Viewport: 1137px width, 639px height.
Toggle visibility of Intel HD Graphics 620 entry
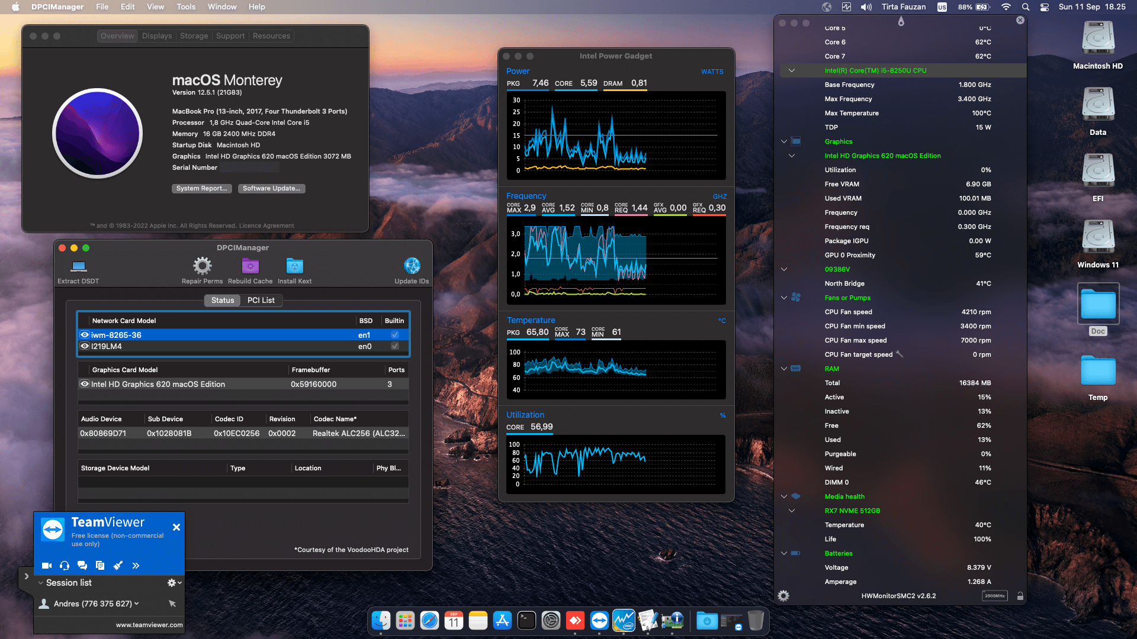(84, 384)
